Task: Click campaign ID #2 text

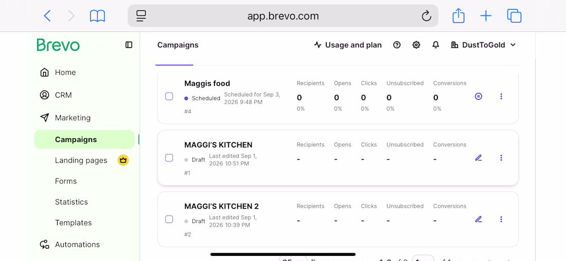Action: pyautogui.click(x=188, y=235)
